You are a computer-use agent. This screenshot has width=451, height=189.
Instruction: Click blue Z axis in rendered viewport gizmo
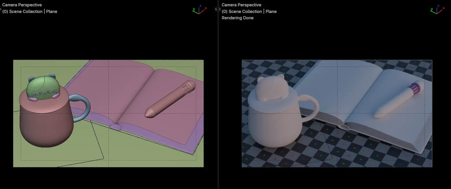438,6
